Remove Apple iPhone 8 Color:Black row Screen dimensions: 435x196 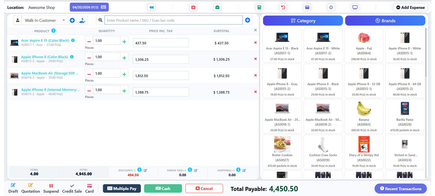(255, 59)
